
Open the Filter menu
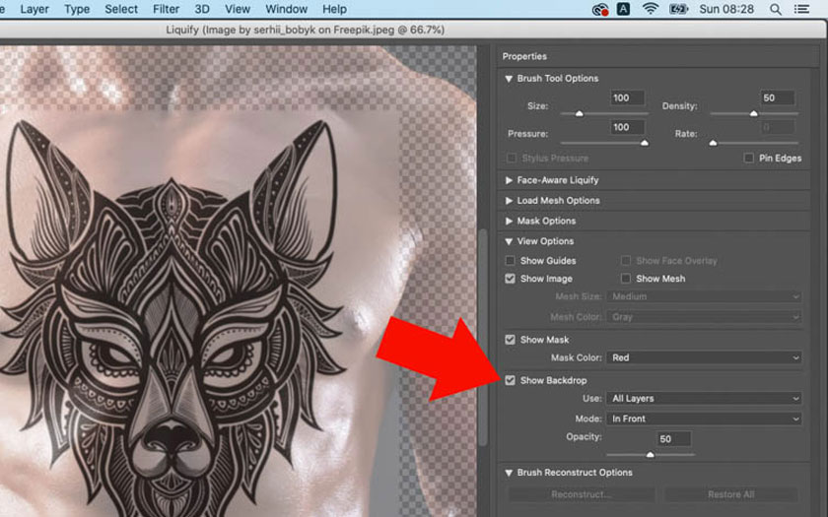pyautogui.click(x=167, y=9)
